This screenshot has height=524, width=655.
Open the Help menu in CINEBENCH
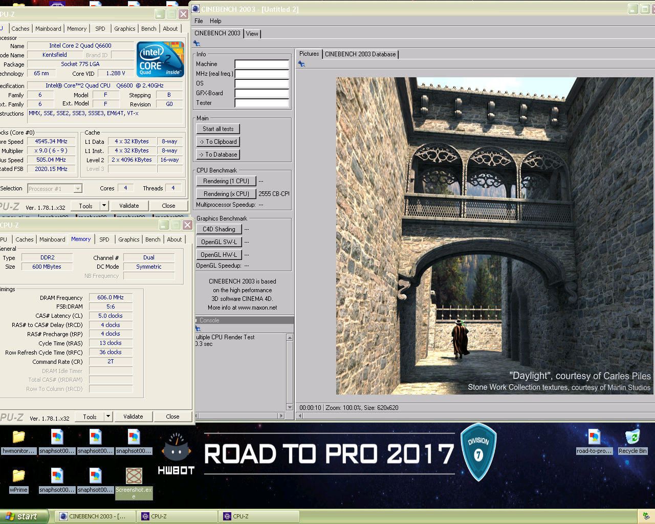point(215,21)
